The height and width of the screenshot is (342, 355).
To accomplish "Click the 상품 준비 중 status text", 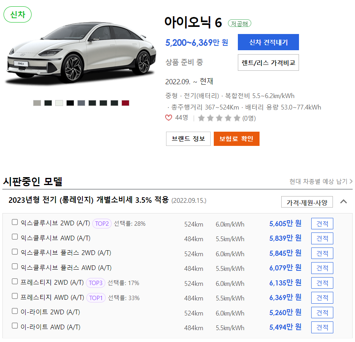I will point(184,62).
